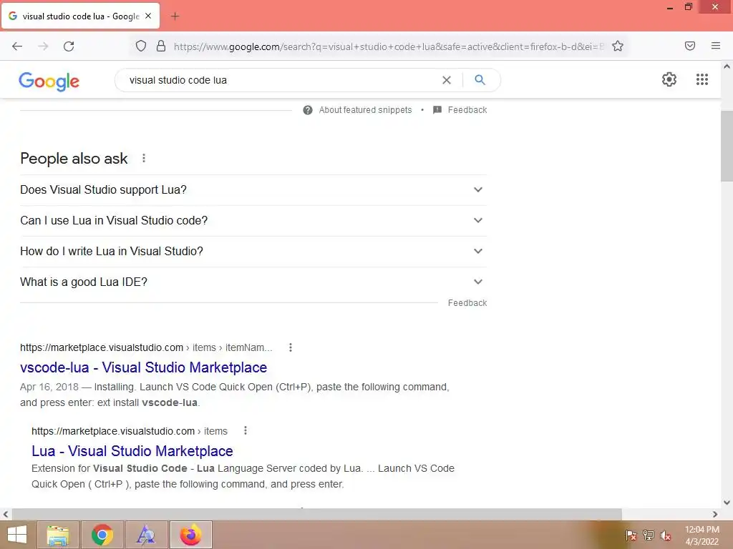
Task: Save page to Pocket
Action: point(690,46)
